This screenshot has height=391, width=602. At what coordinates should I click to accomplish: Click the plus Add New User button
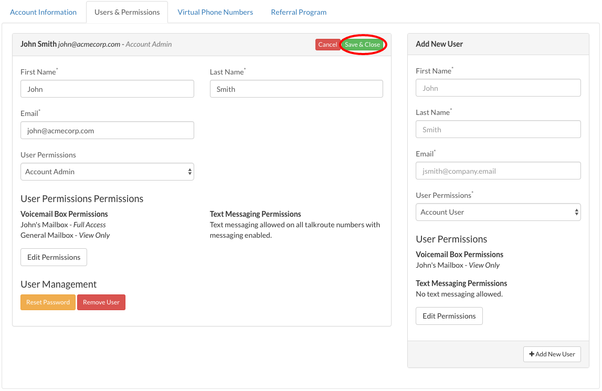coord(552,354)
